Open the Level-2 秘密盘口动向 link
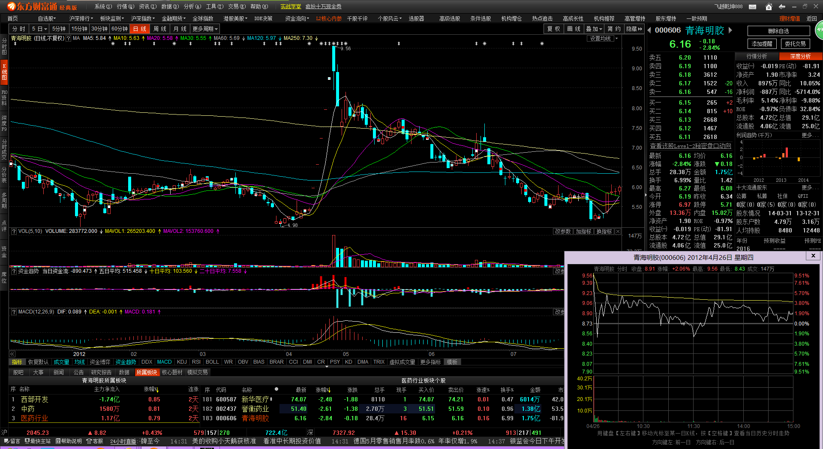The image size is (823, 449). [x=691, y=146]
